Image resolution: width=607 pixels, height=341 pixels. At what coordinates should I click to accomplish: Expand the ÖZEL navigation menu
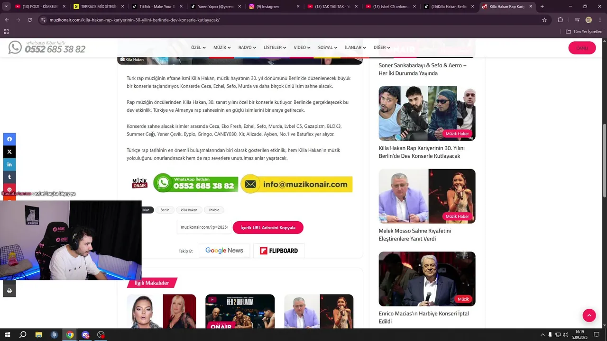pyautogui.click(x=198, y=48)
